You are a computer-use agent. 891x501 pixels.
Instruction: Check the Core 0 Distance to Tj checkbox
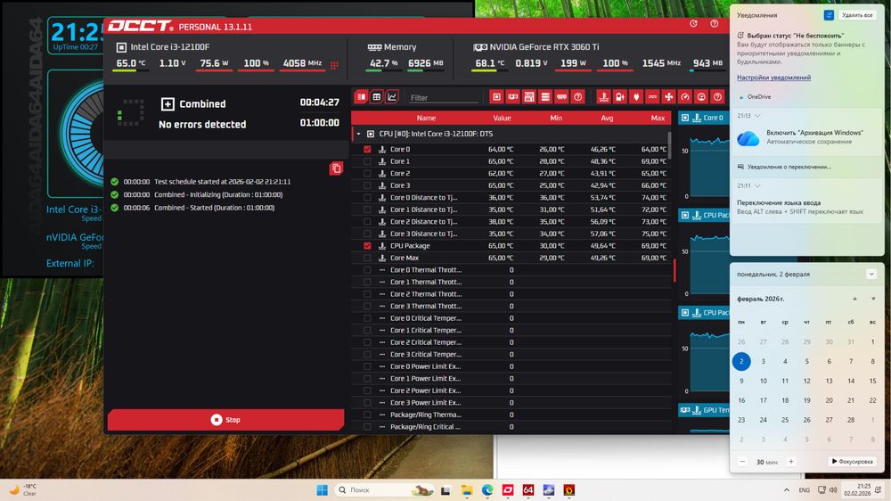click(367, 197)
